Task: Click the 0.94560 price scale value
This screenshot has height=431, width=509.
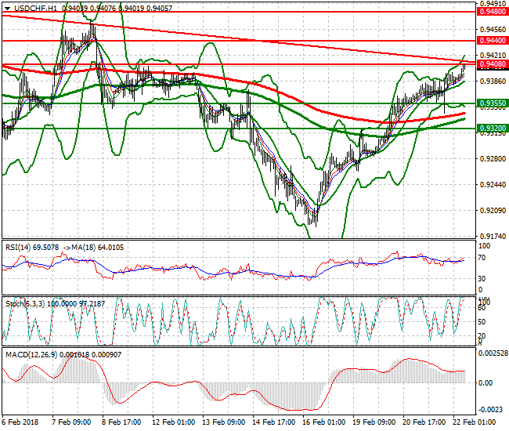Action: coord(493,30)
